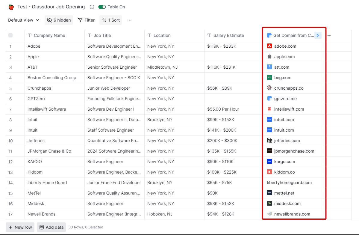Click the $55.00 Per Hour salary cell
Image resolution: width=359 pixels, height=235 pixels.
click(233, 109)
